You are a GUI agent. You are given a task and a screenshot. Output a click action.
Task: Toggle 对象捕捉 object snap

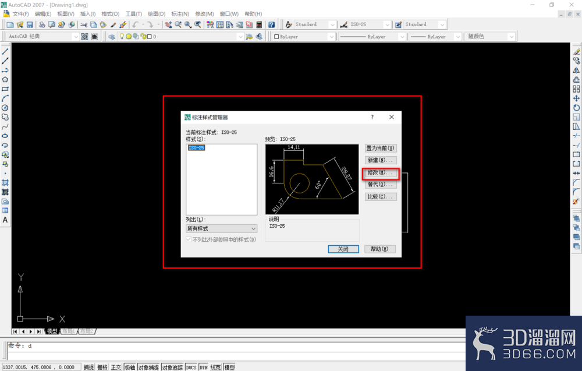click(148, 368)
